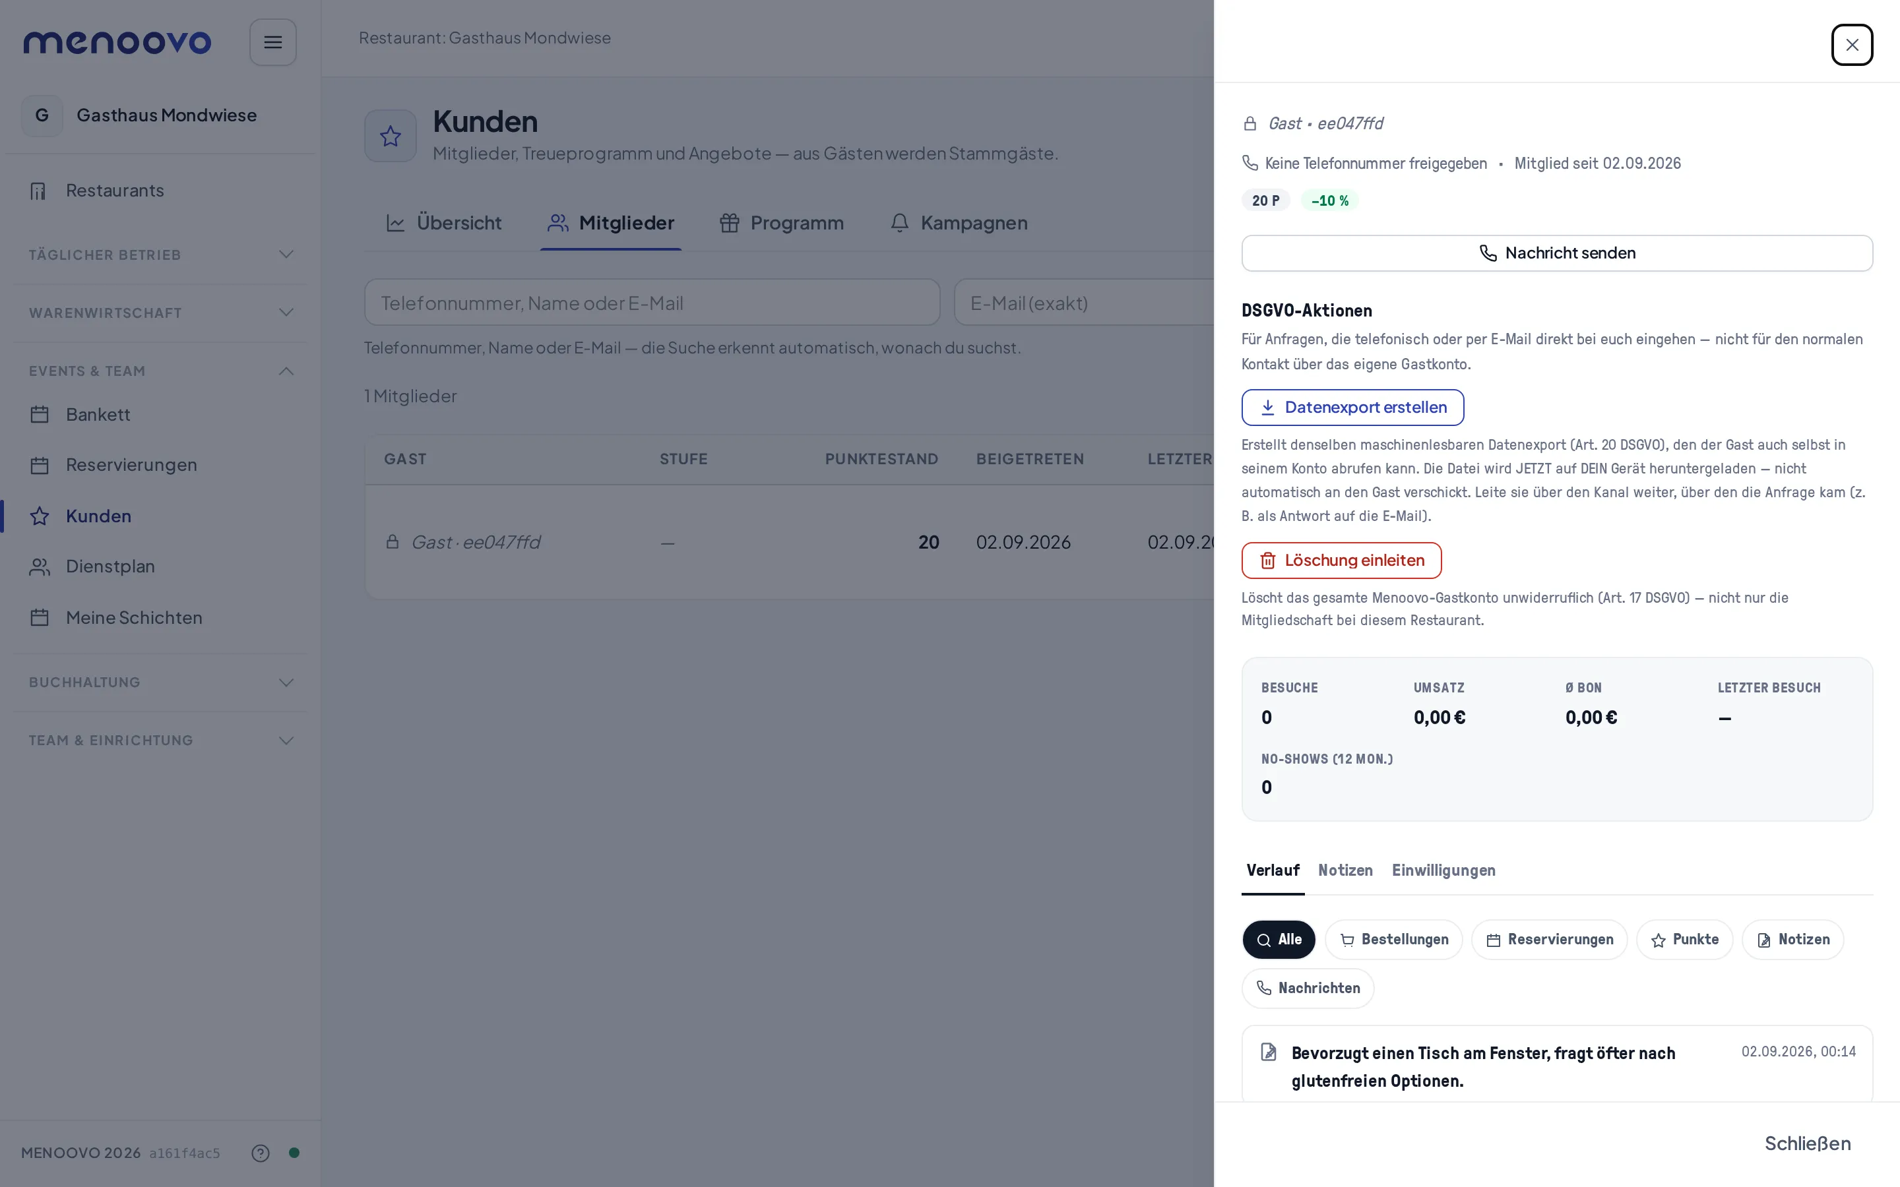Click Schließen at the panel bottom
This screenshot has width=1900, height=1187.
1806,1144
